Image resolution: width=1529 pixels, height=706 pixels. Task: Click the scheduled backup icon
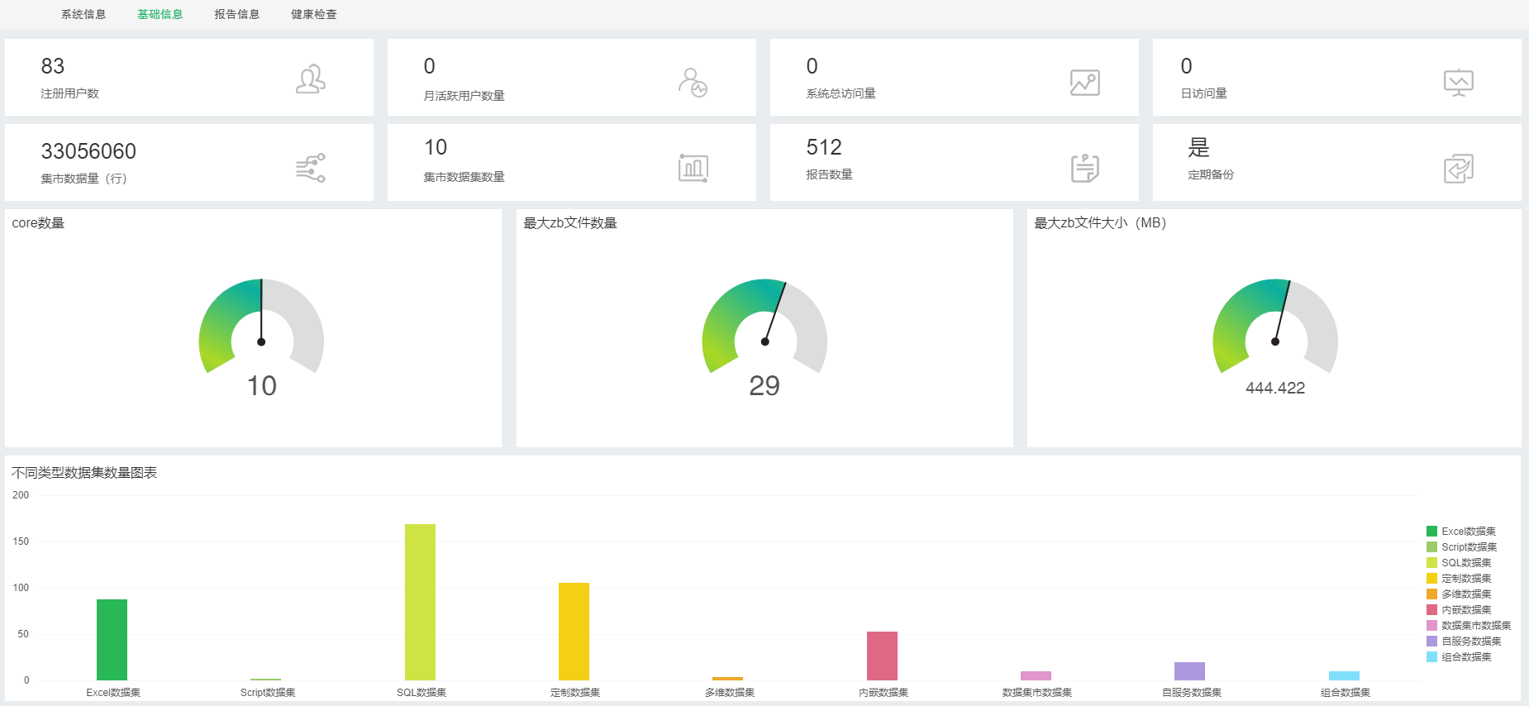click(x=1459, y=168)
